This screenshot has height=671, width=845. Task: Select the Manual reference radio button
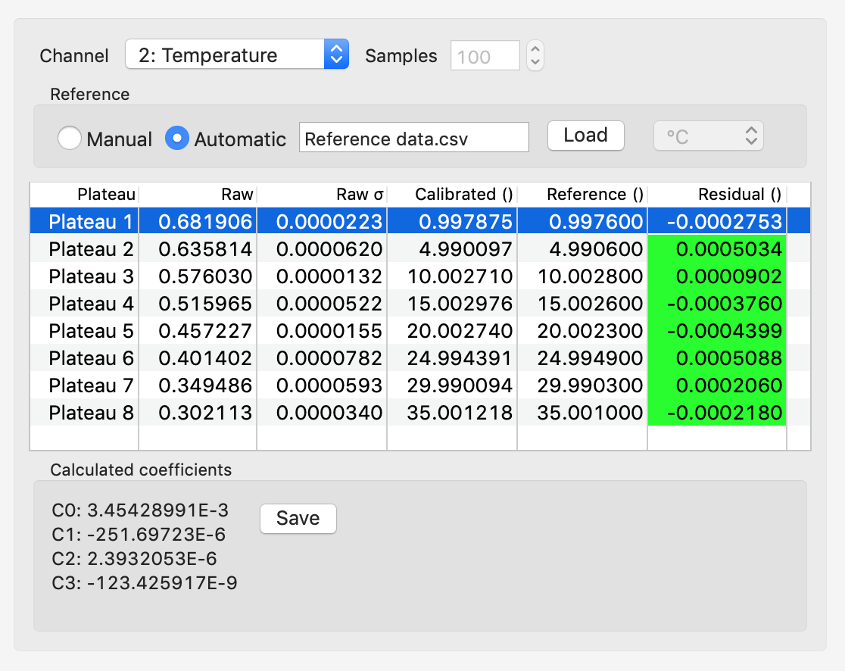[70, 139]
